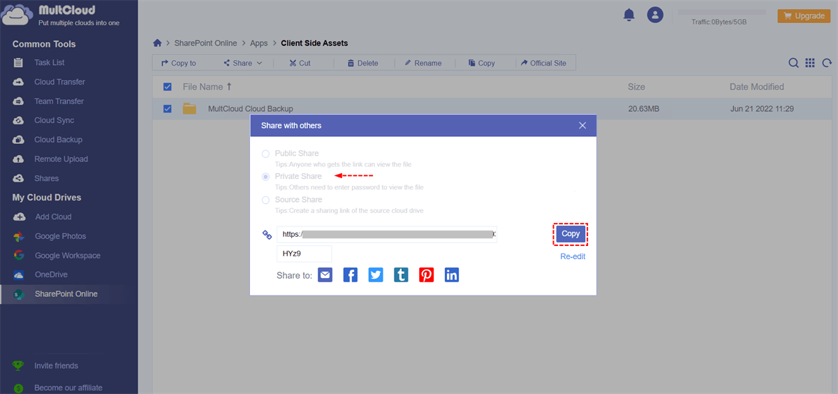The image size is (838, 394).
Task: Click the Google Photos pinwheel icon
Action: click(x=19, y=236)
